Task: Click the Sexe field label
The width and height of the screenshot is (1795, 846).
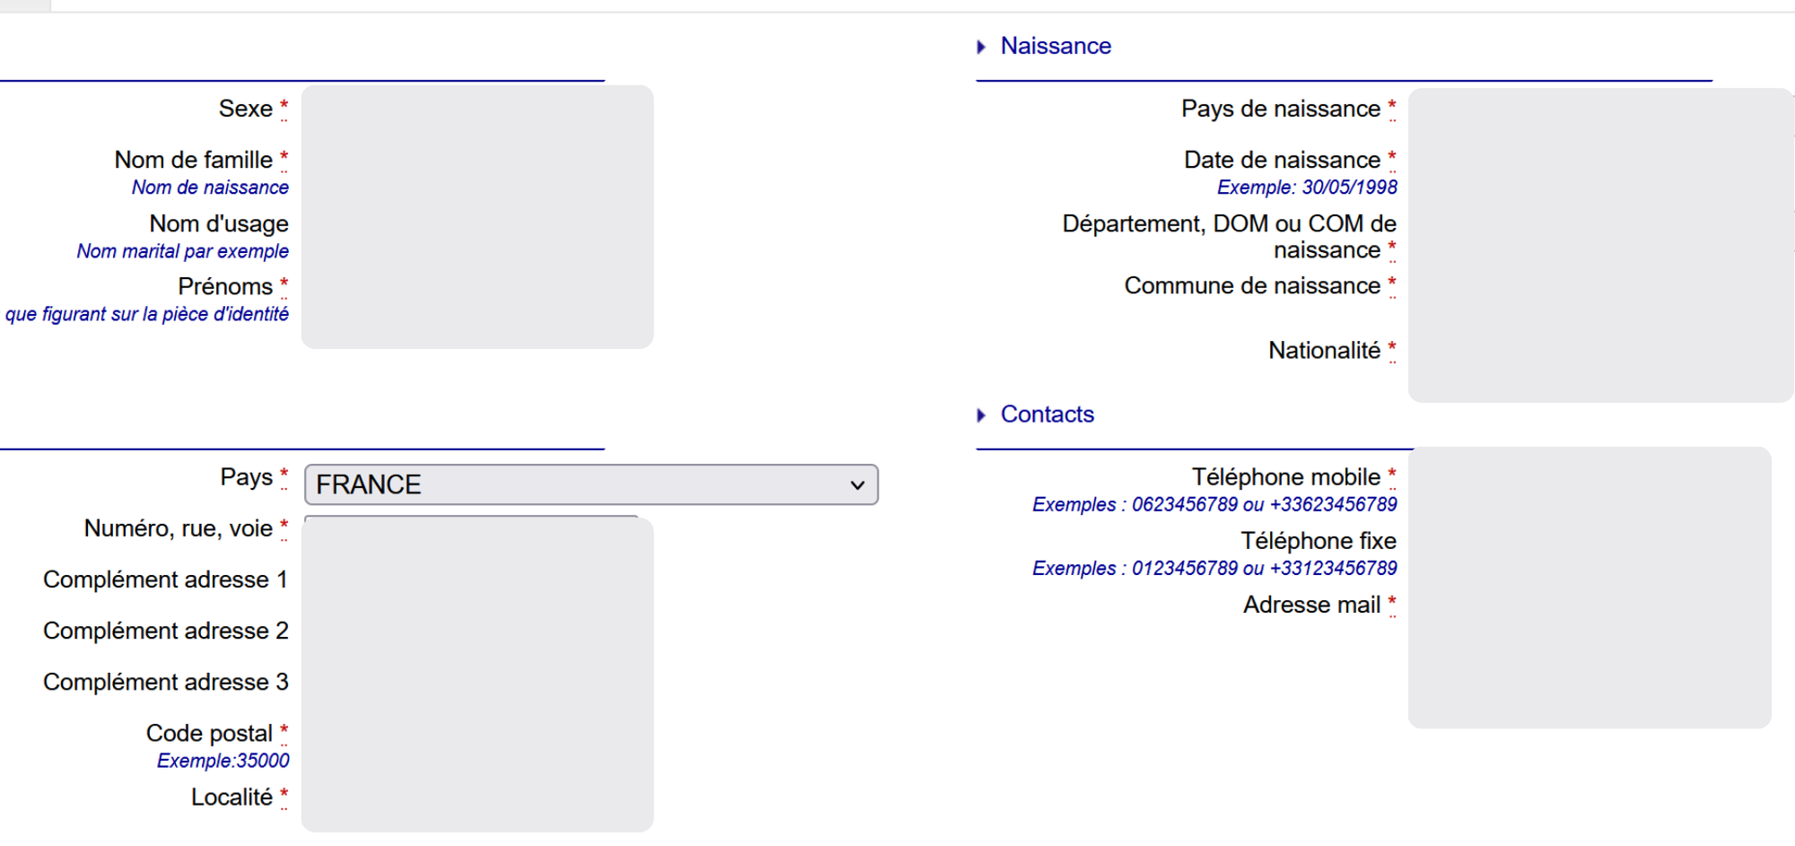Action: click(245, 109)
